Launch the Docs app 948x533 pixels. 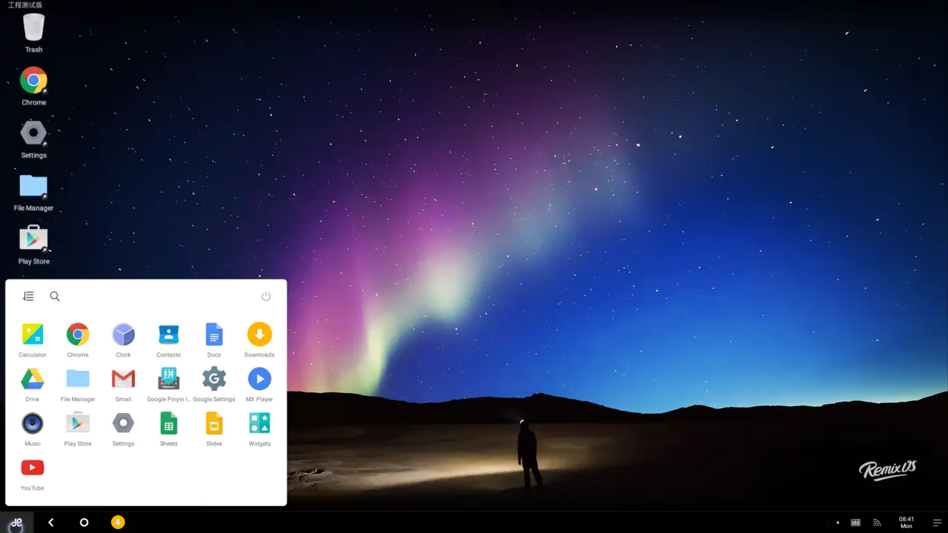click(214, 340)
